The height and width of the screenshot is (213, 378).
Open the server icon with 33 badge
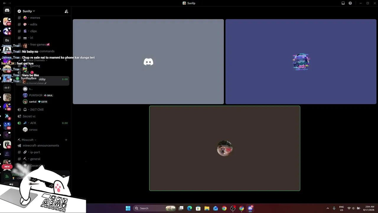pyautogui.click(x=7, y=125)
